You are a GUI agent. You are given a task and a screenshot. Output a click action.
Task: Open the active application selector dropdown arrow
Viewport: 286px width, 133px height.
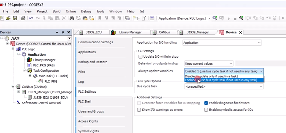pos(209,18)
